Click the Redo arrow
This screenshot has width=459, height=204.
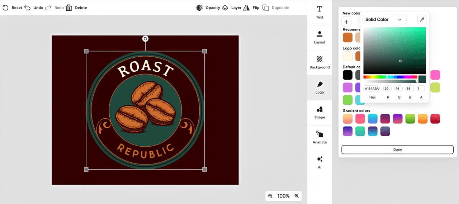(48, 8)
